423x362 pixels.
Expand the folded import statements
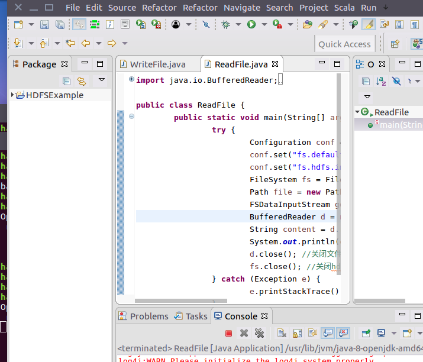[131, 79]
